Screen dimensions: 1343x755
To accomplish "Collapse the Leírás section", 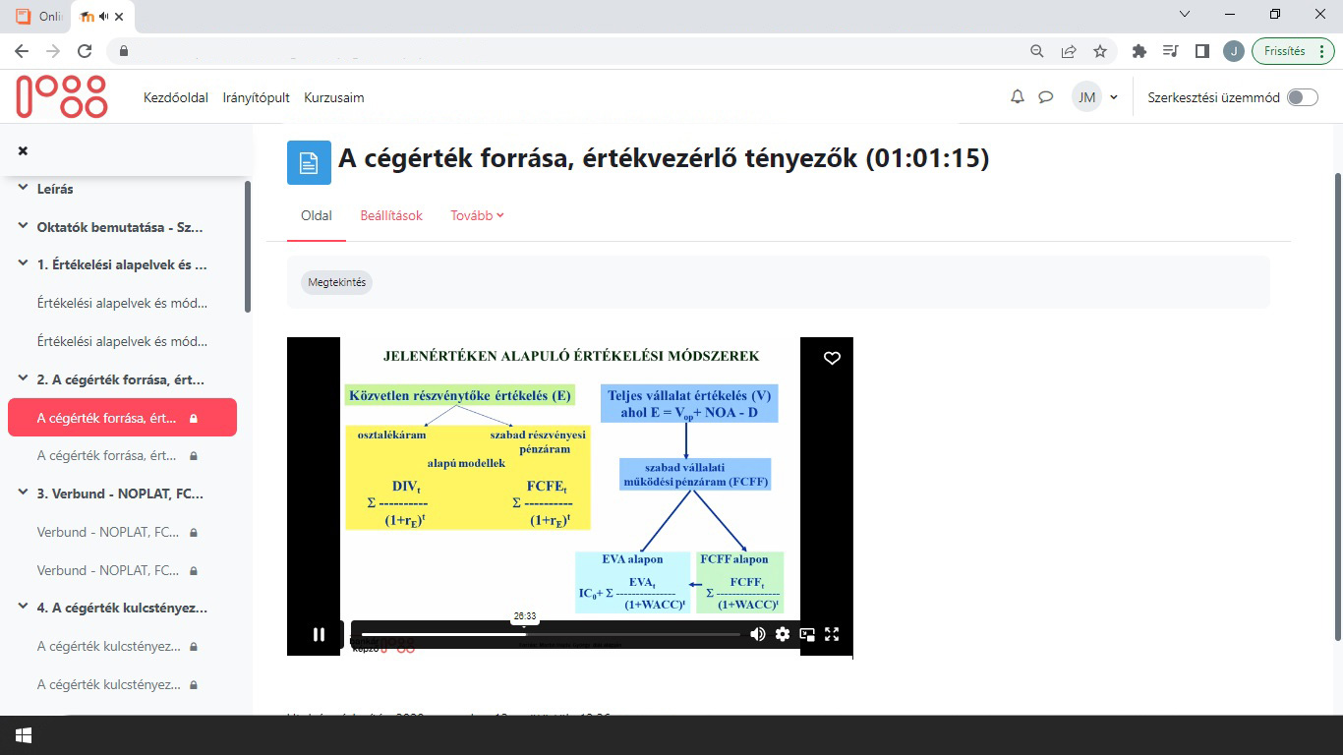I will pos(21,188).
